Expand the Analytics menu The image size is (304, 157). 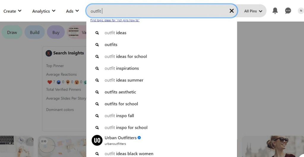pyautogui.click(x=44, y=11)
